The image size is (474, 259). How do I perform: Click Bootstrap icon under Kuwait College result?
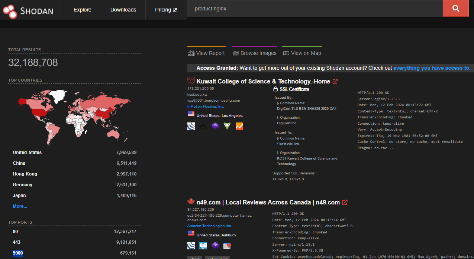pos(215,126)
